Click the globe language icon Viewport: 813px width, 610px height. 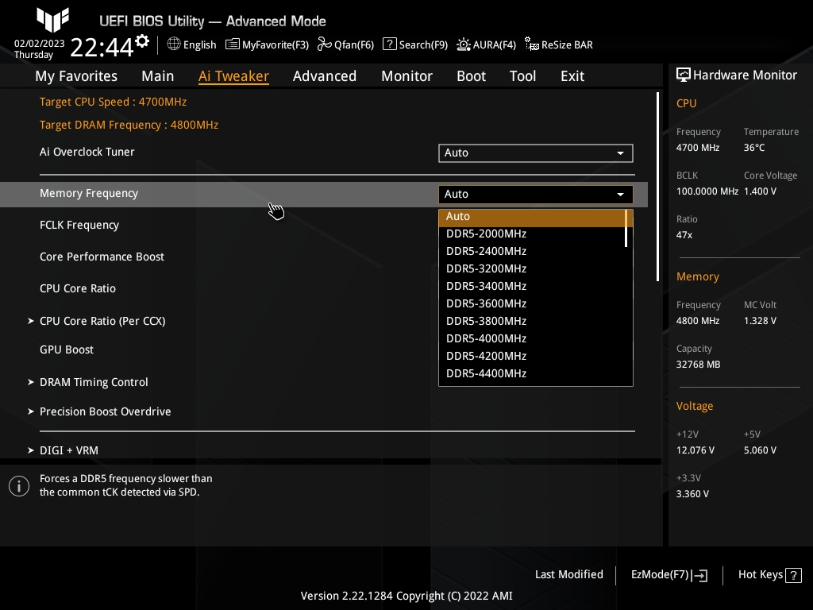pyautogui.click(x=174, y=44)
